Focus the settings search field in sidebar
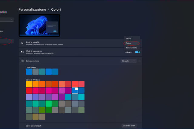The image size is (194, 129). coord(6,19)
